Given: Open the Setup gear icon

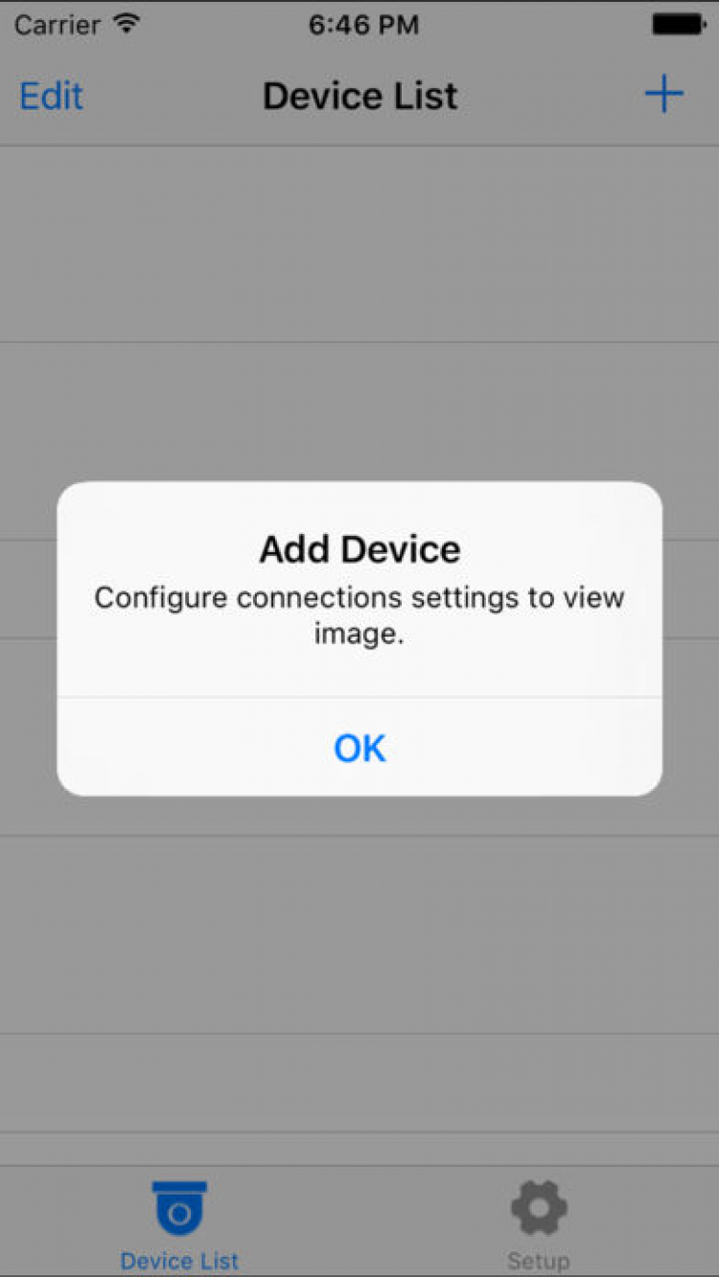Looking at the screenshot, I should [x=539, y=1208].
